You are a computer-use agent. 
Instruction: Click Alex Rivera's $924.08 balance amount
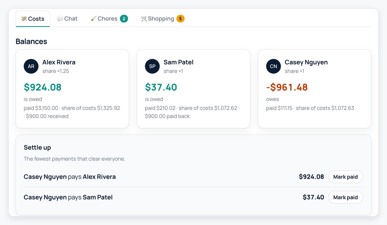click(x=43, y=87)
